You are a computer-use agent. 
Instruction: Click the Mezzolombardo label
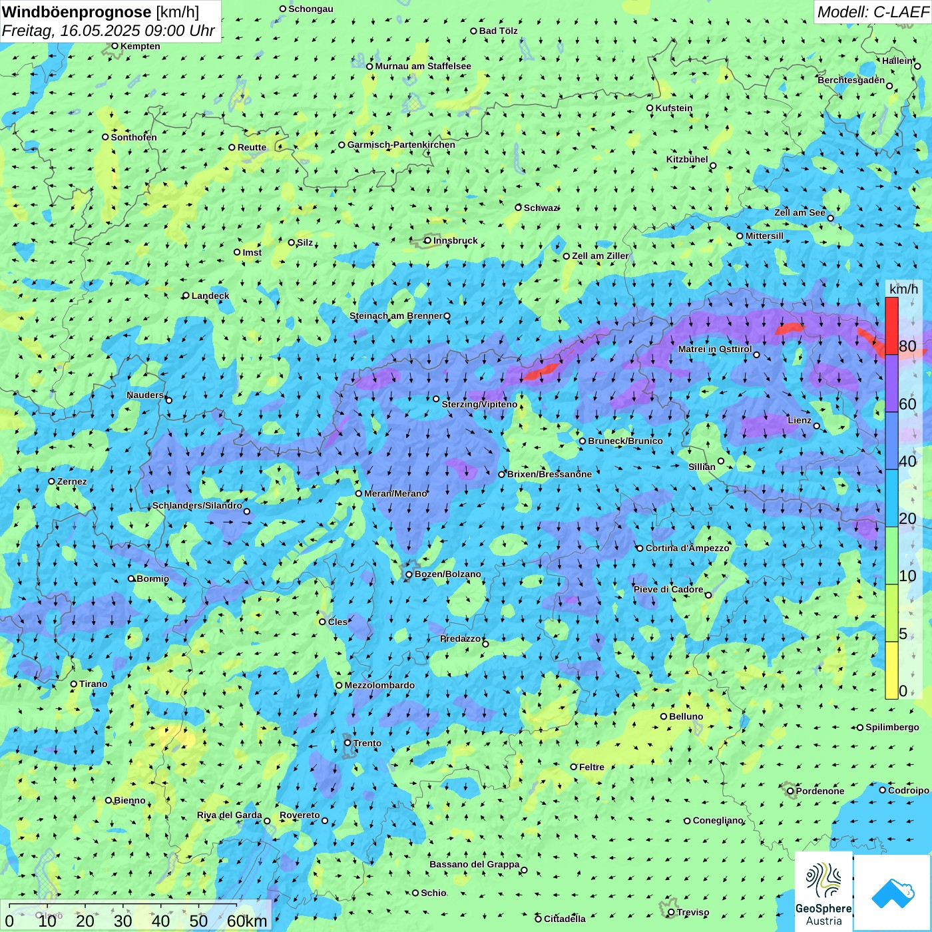379,685
